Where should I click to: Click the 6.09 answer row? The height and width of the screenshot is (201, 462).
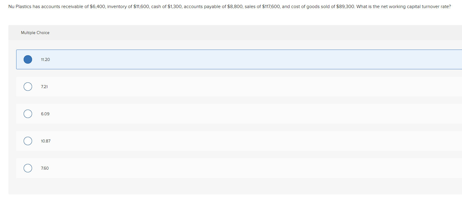click(x=180, y=114)
